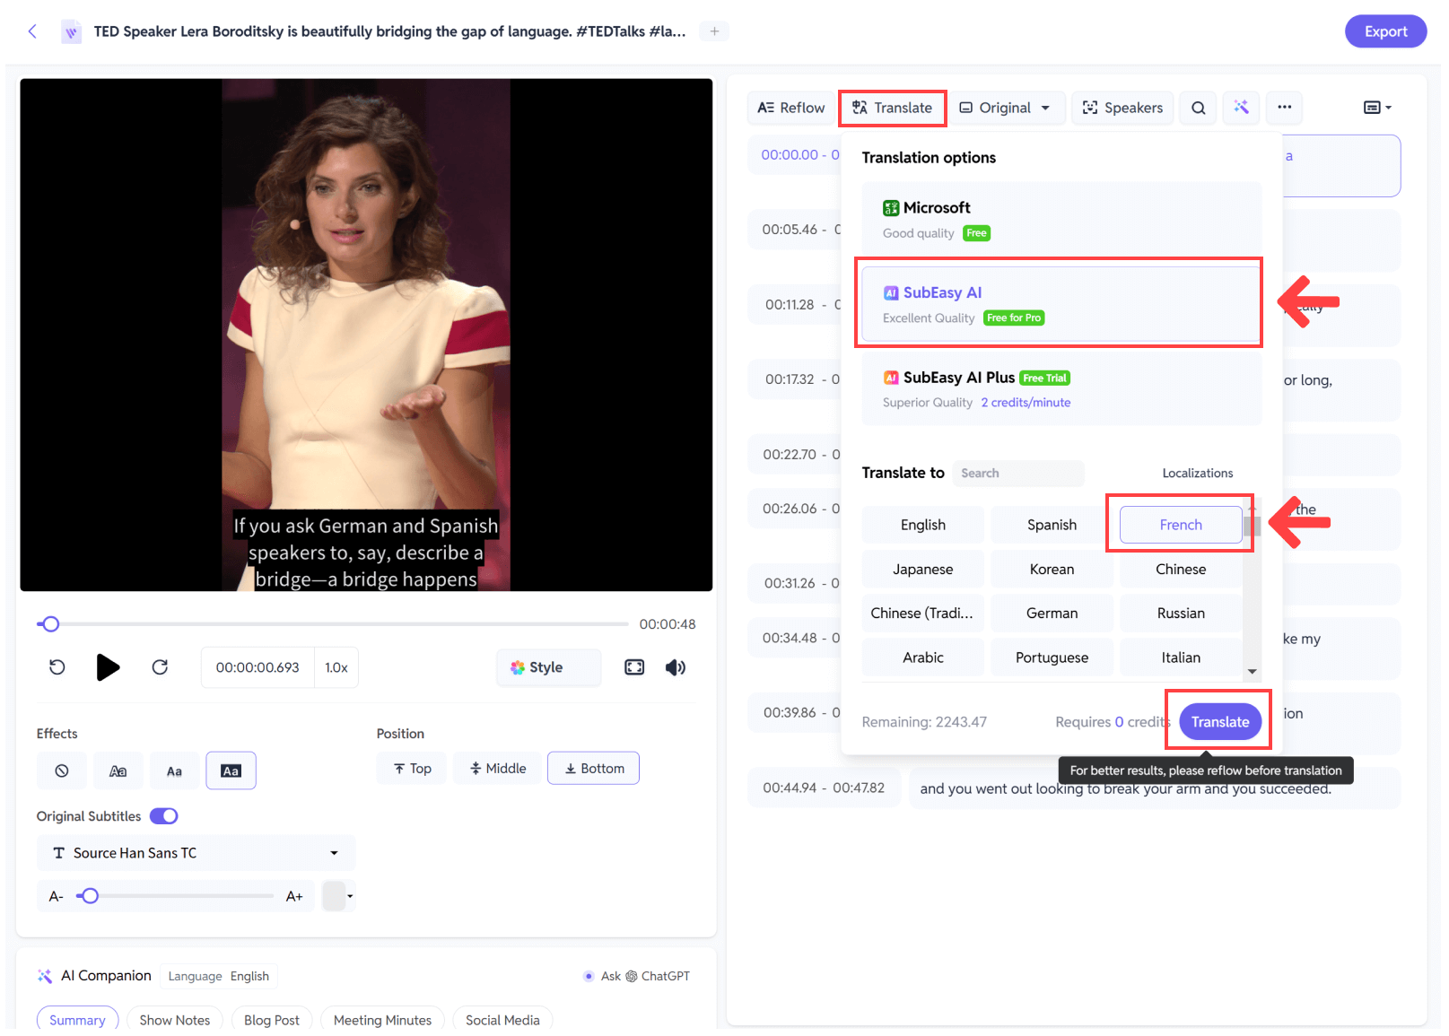Open the more options ellipsis menu
Screen dimensions: 1449x1036
(1284, 108)
